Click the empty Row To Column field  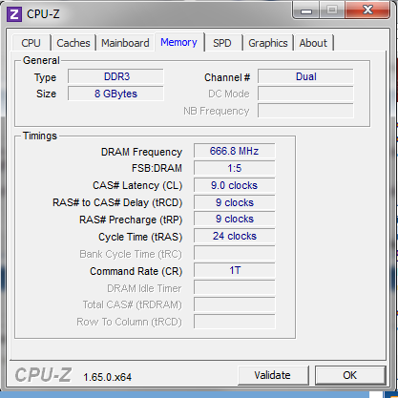pyautogui.click(x=235, y=322)
